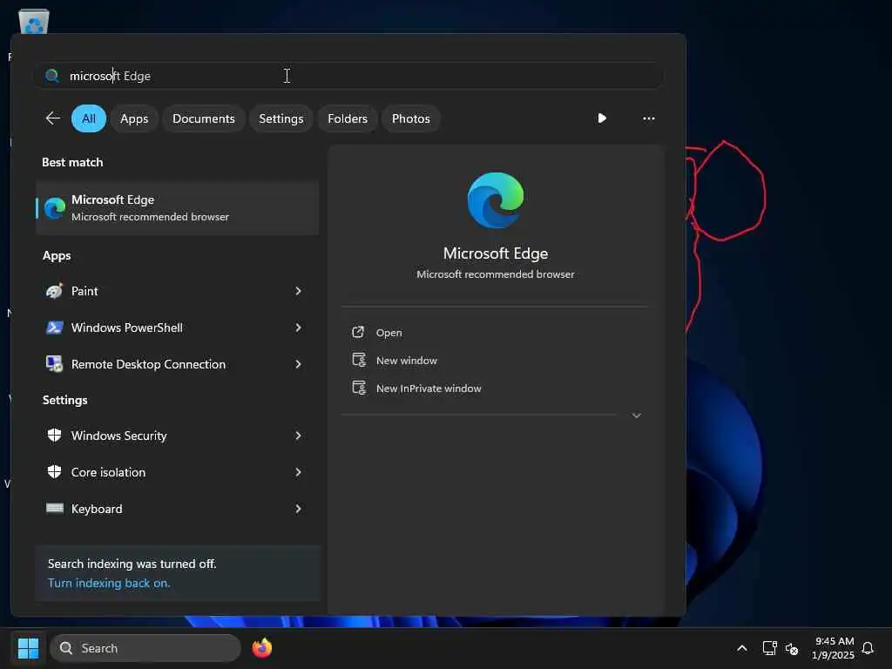Click the Keyboard settings icon
The height and width of the screenshot is (669, 892).
(55, 508)
